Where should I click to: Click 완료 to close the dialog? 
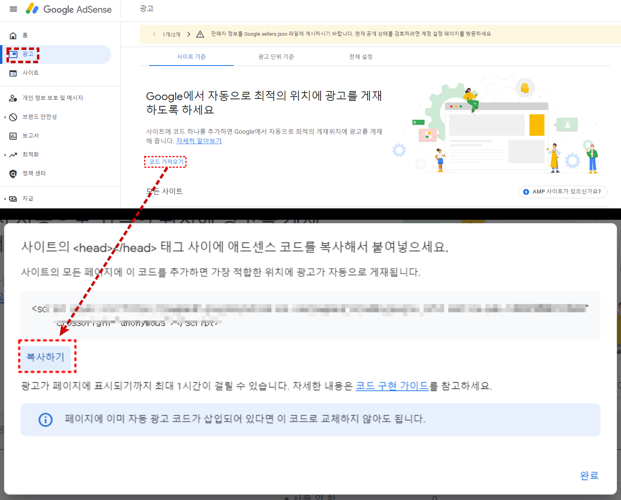click(589, 475)
